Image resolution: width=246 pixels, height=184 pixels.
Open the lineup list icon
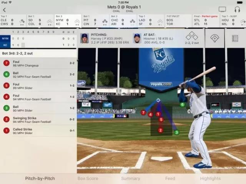point(235,38)
